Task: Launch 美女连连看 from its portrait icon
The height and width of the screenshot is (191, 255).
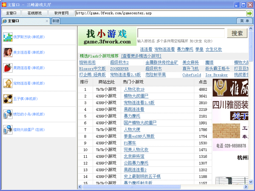Action: point(8,53)
